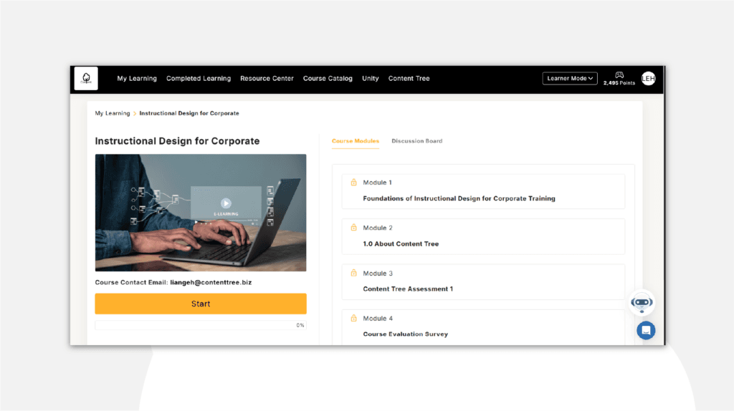Select Unity in the top navigation
Image resolution: width=734 pixels, height=411 pixels.
click(371, 79)
